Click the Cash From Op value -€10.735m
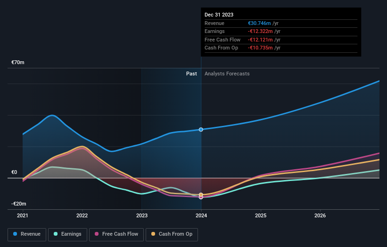The image size is (387, 247). tap(260, 48)
